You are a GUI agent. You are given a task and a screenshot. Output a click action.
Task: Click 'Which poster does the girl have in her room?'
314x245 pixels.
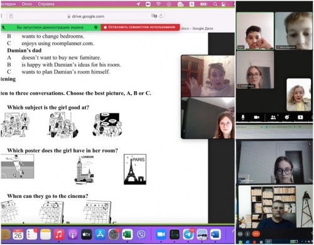(63, 151)
